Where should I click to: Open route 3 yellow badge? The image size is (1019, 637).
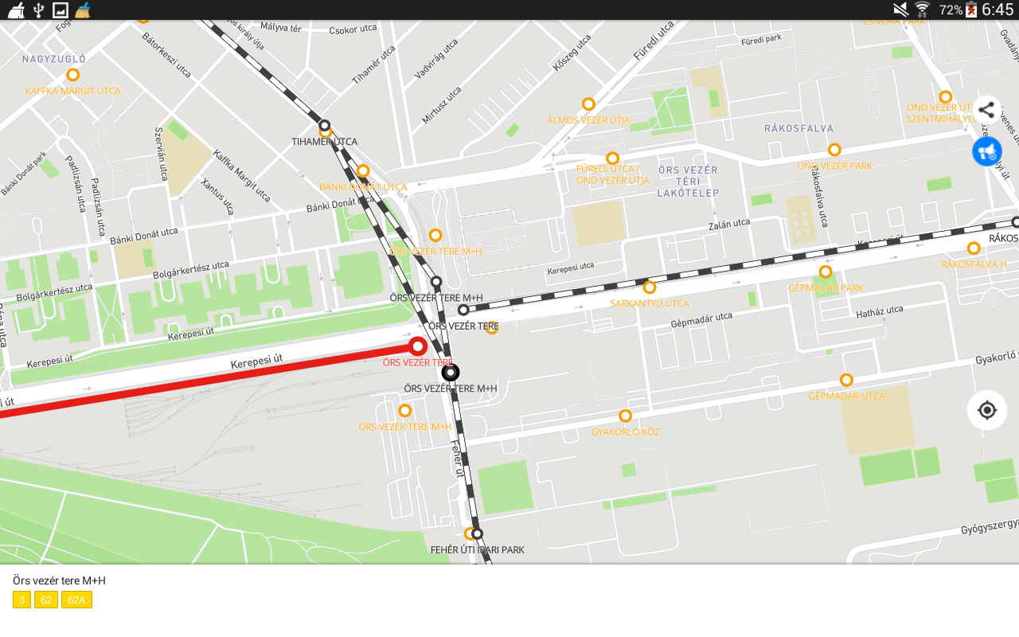coord(21,600)
